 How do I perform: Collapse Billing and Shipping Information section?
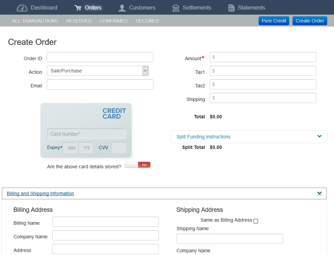click(x=319, y=193)
